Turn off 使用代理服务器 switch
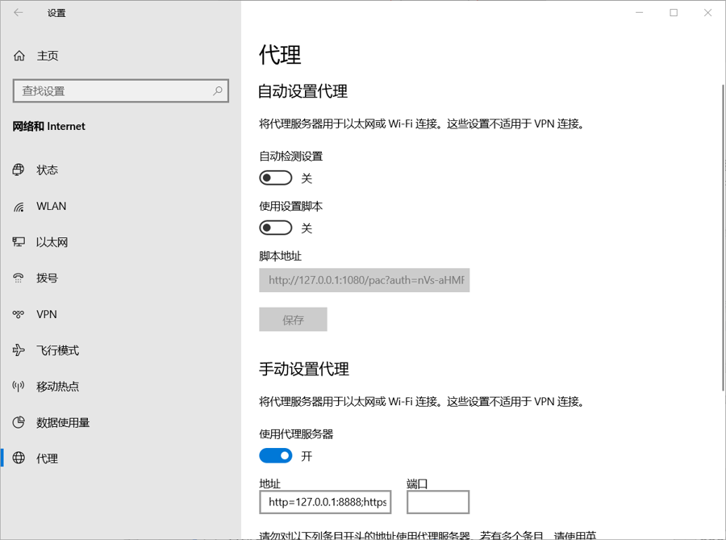 (x=276, y=456)
